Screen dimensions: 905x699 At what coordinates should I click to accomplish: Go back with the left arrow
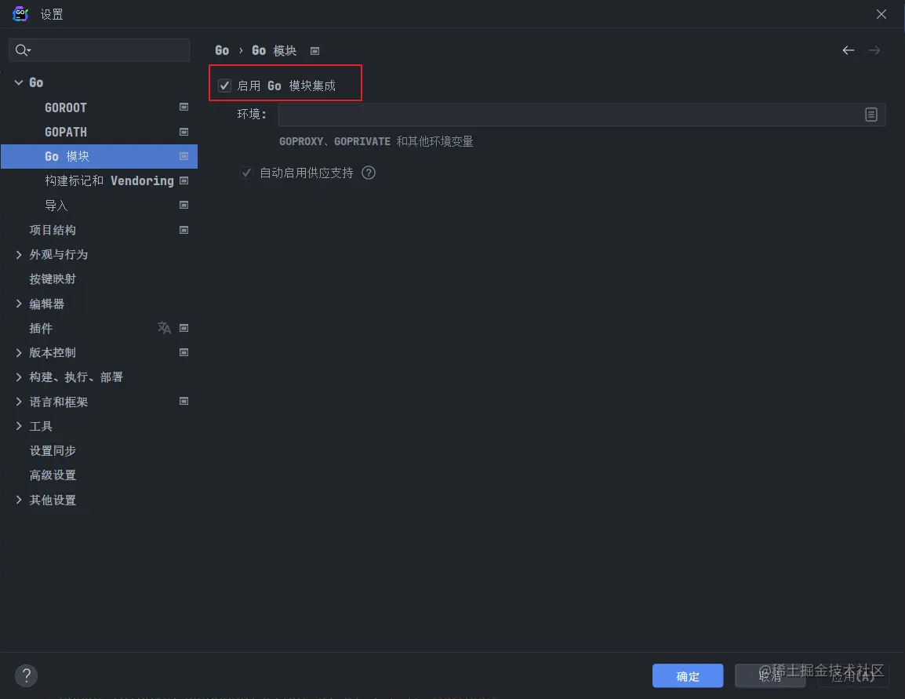[848, 50]
